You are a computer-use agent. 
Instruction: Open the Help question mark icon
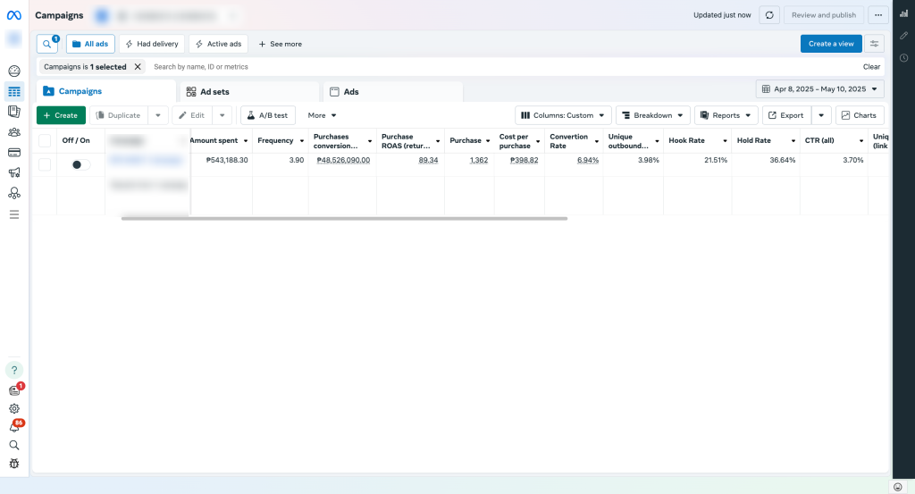pyautogui.click(x=13, y=370)
